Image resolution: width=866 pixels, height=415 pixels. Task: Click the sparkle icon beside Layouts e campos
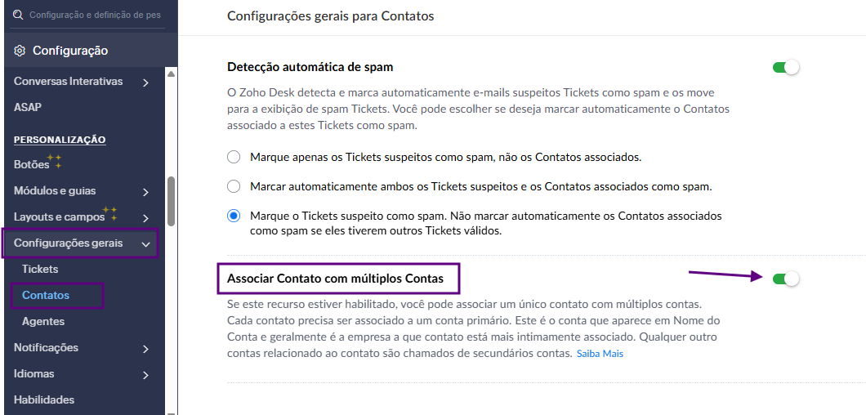(x=111, y=214)
